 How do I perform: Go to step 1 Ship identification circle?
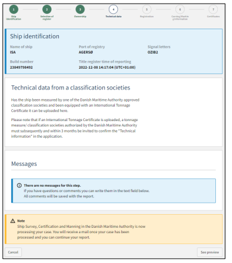[14, 10]
